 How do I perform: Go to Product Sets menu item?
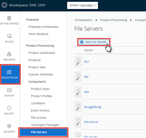pyautogui.click(x=37, y=67)
